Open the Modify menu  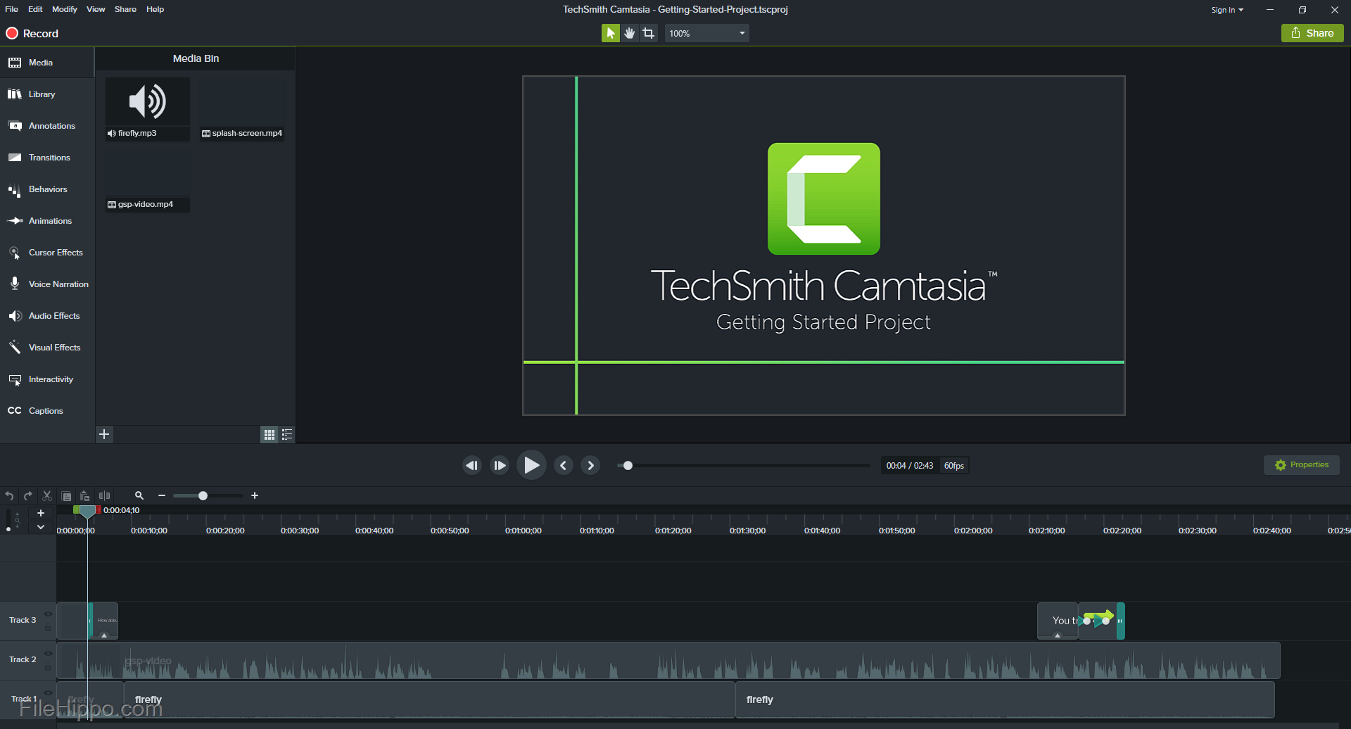click(x=64, y=9)
